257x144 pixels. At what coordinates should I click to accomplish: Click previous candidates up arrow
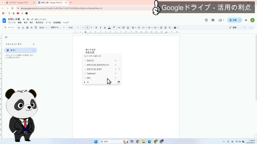85,82
